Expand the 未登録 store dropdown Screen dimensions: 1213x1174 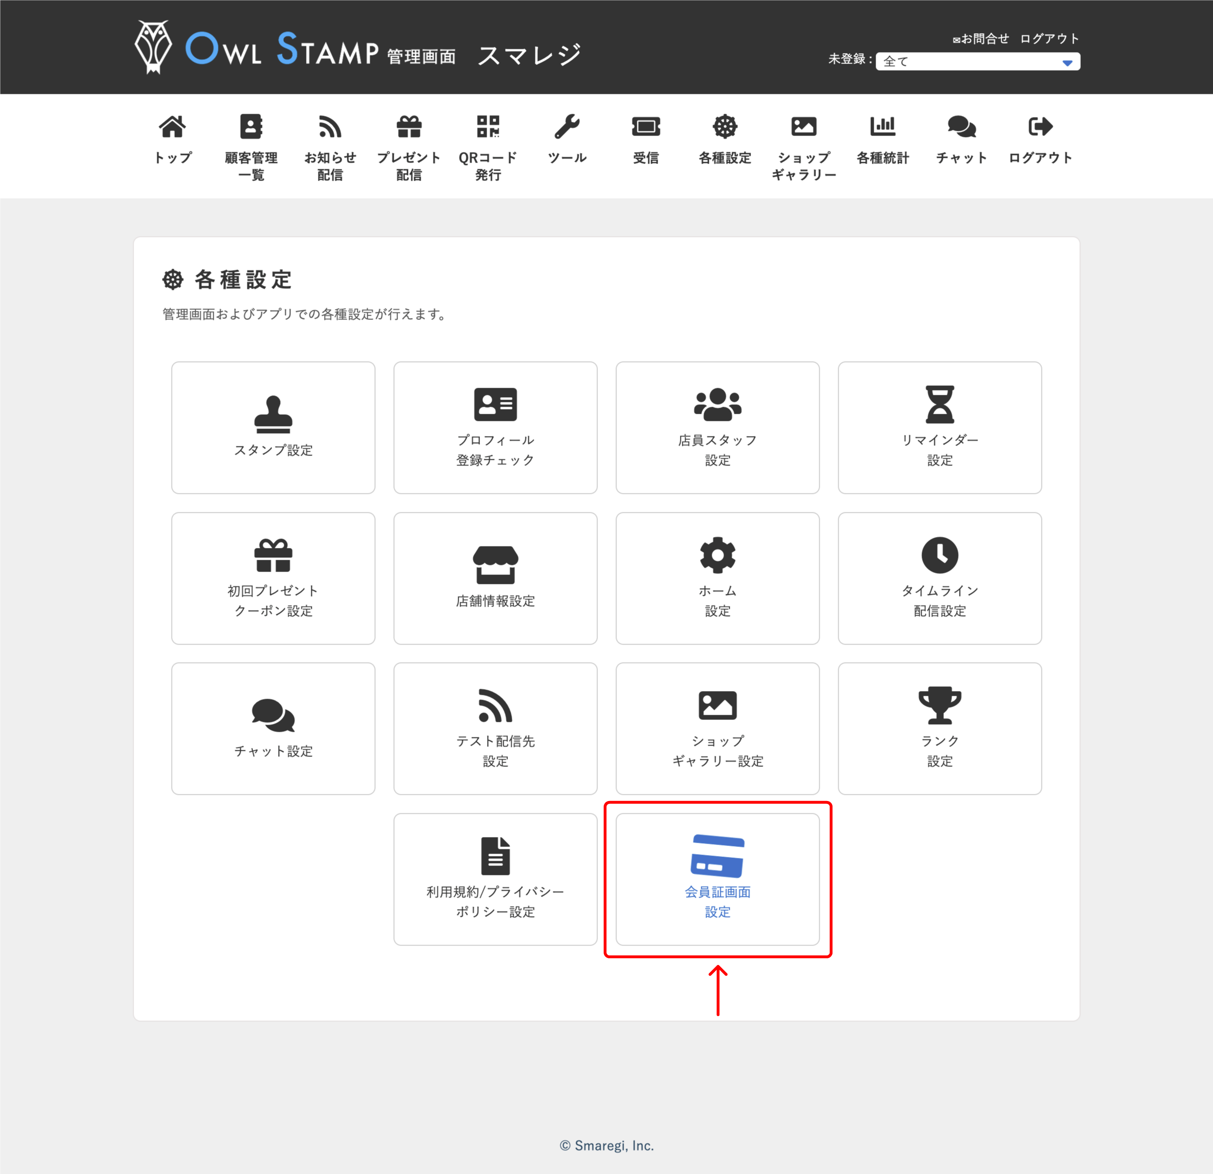coord(977,61)
